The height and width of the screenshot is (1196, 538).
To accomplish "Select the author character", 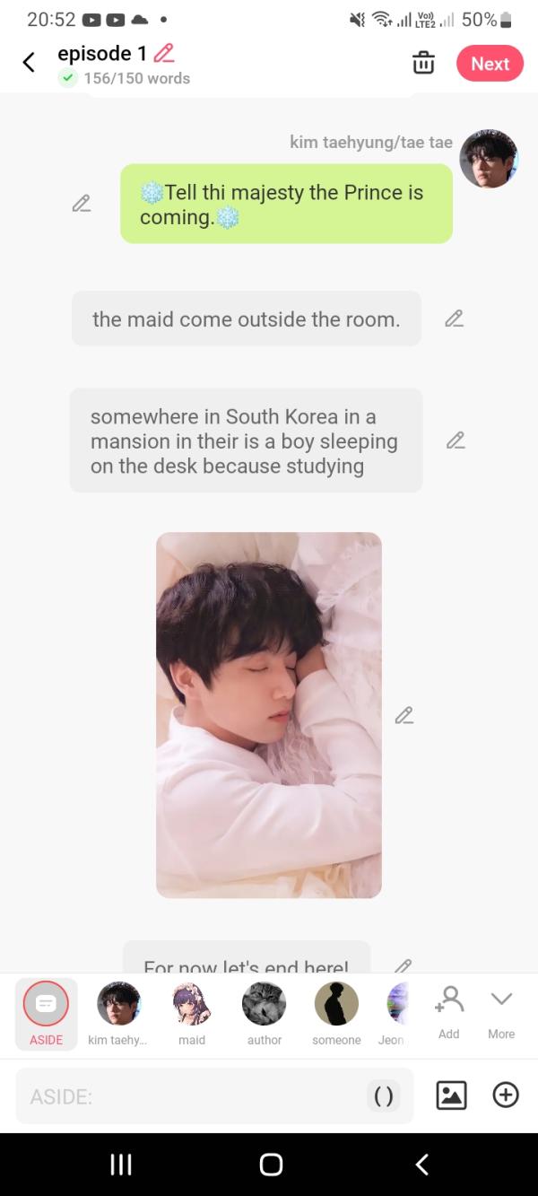I will [265, 1014].
